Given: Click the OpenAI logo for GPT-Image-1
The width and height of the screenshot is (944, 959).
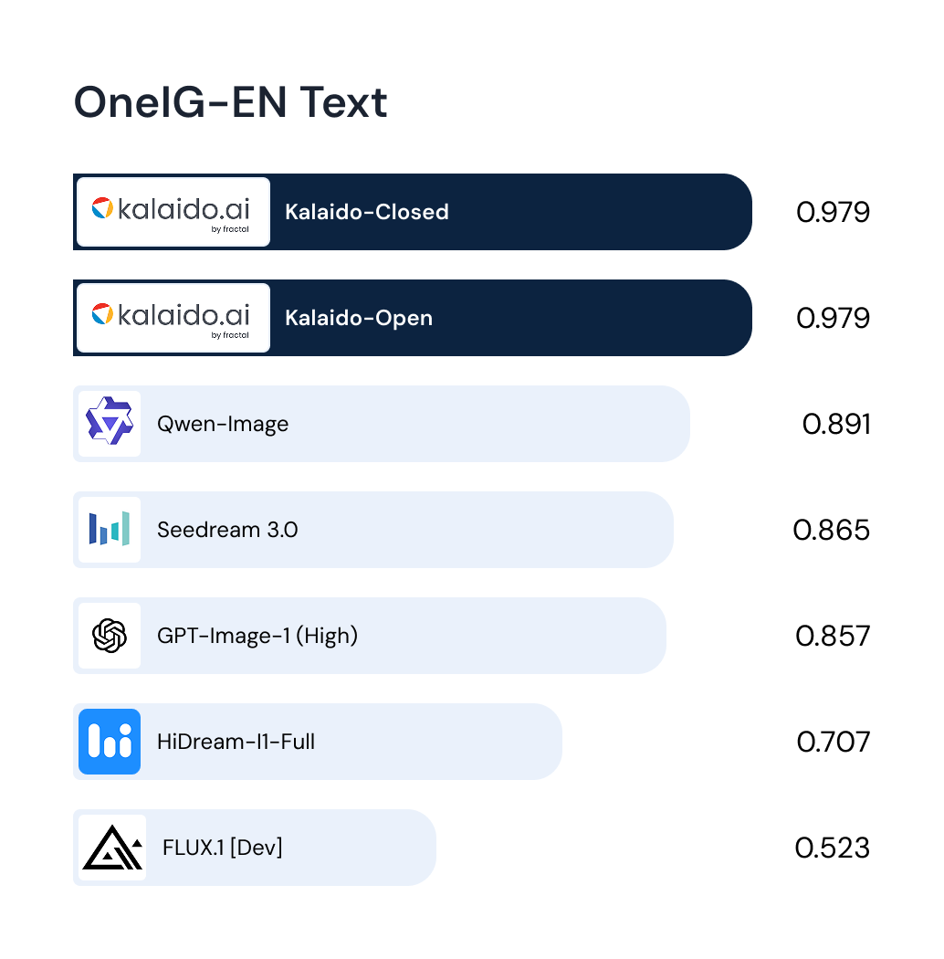Looking at the screenshot, I should (x=110, y=636).
